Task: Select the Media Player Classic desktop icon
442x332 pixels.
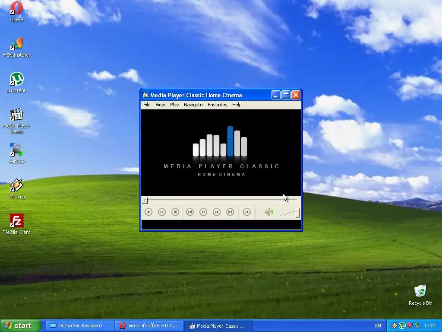Action: [16, 121]
